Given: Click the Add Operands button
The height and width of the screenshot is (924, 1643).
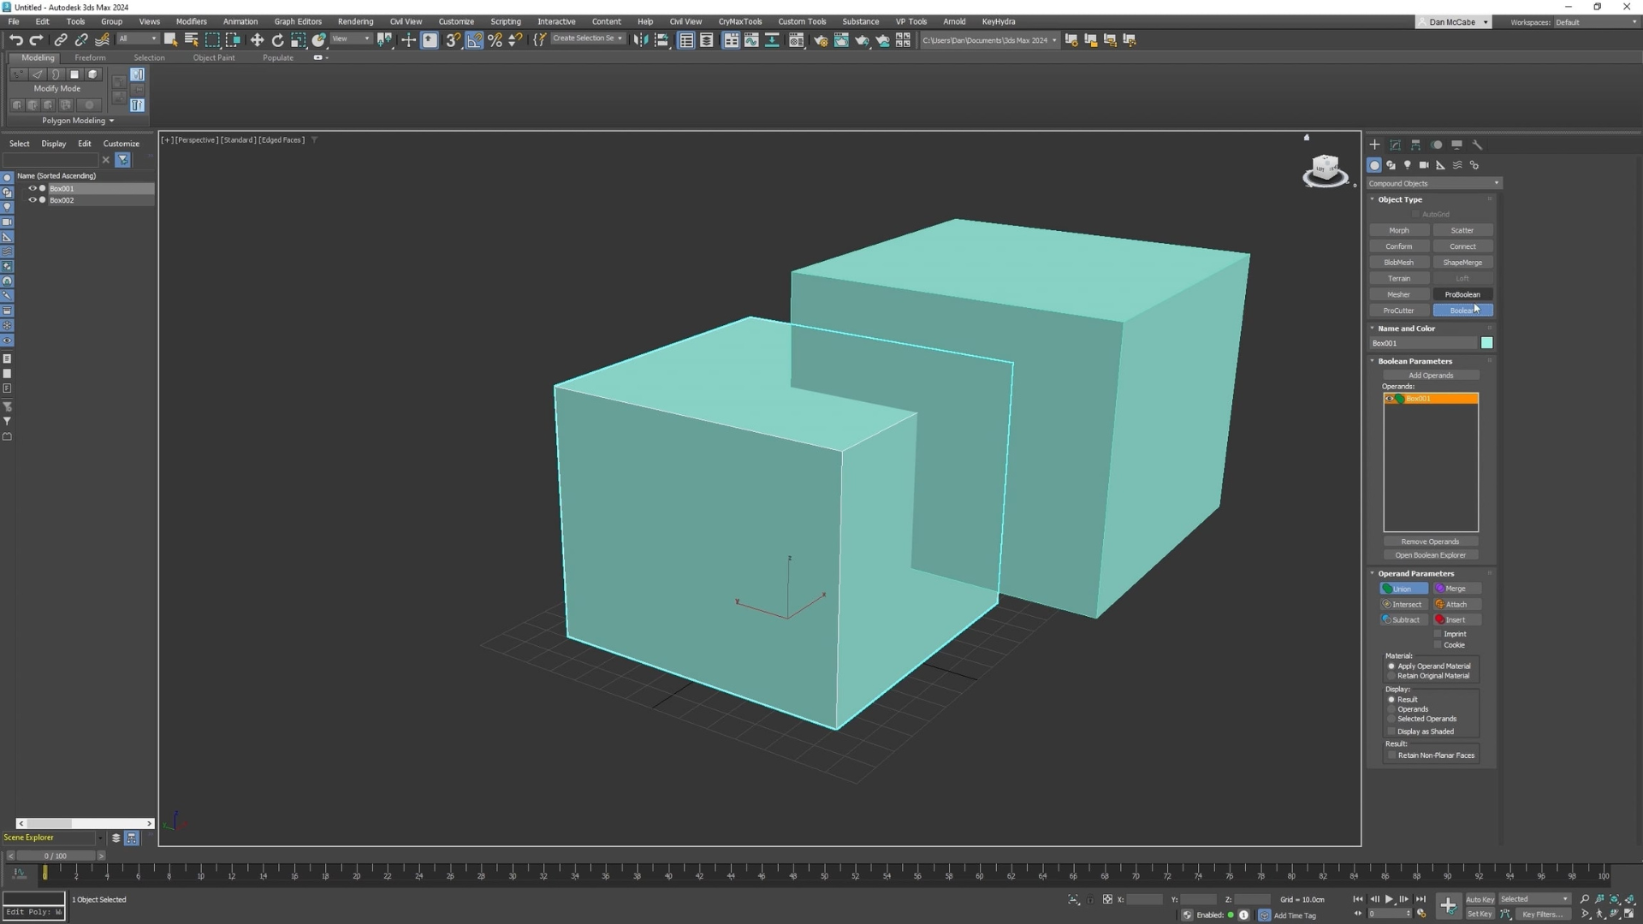Looking at the screenshot, I should pyautogui.click(x=1430, y=376).
